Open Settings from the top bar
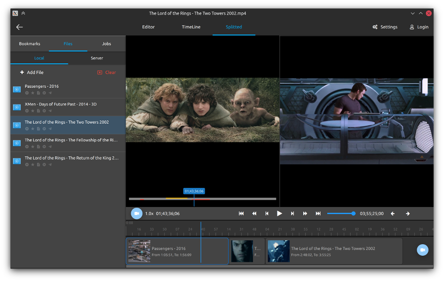444x281 pixels. pyautogui.click(x=385, y=27)
